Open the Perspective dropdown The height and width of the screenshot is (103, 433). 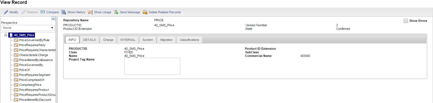point(28,28)
